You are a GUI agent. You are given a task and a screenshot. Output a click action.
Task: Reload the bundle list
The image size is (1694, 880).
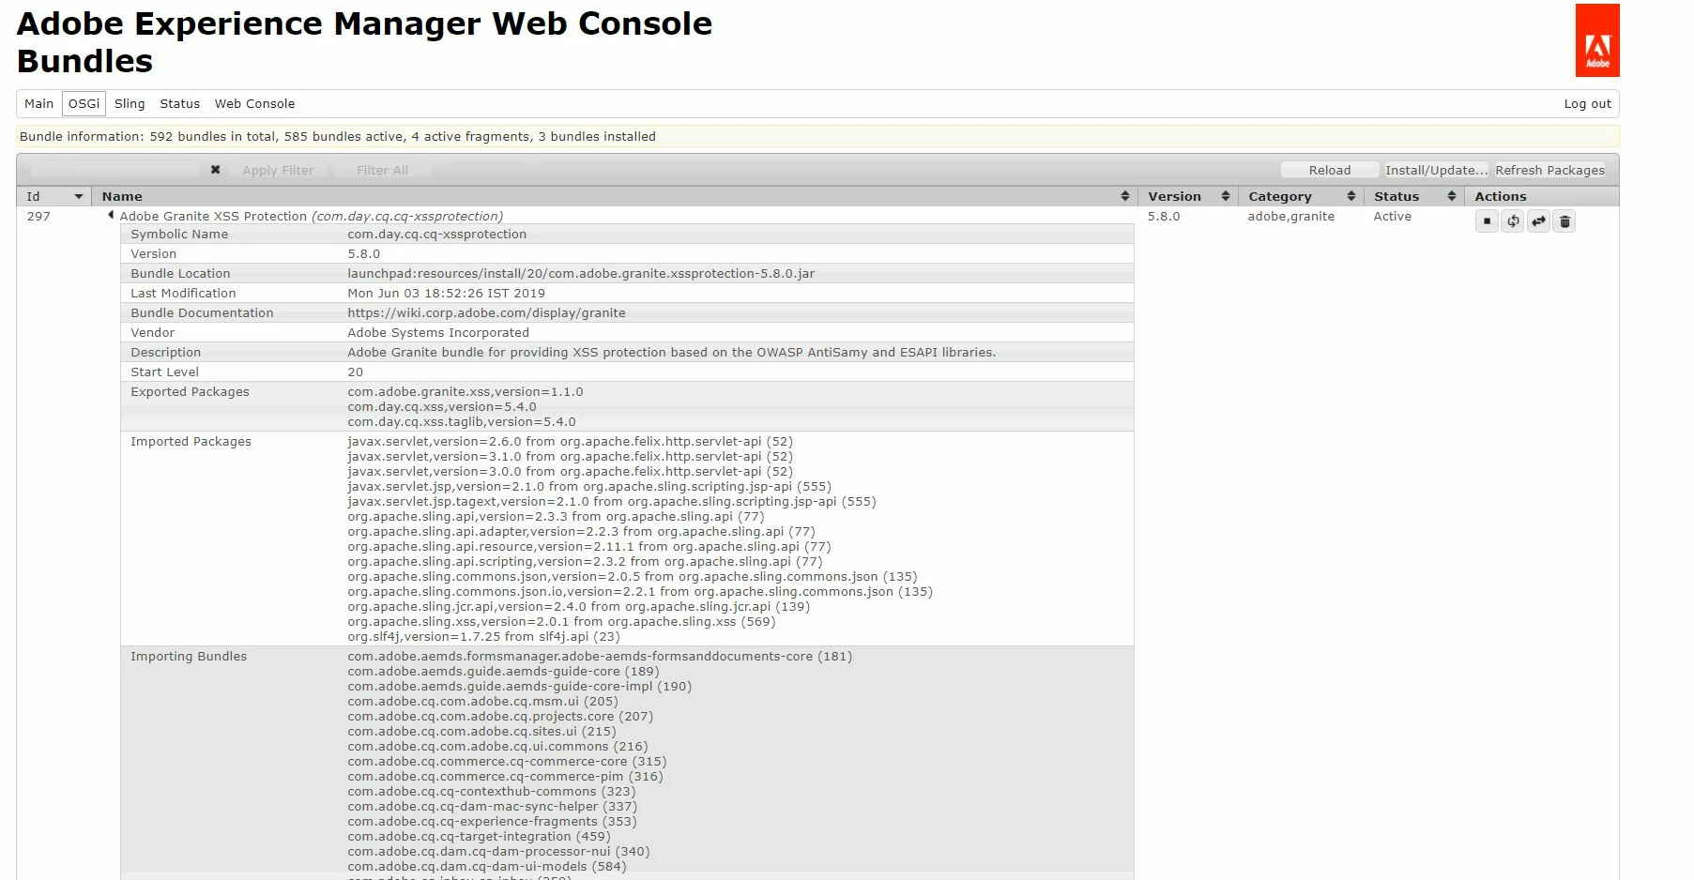pyautogui.click(x=1330, y=170)
